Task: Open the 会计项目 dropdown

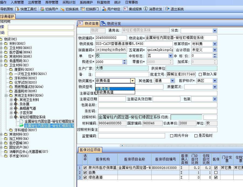Action: 215,50
